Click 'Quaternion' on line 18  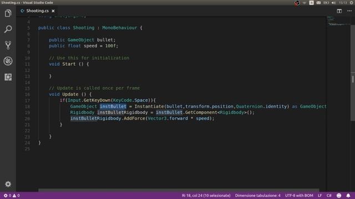tap(249, 106)
